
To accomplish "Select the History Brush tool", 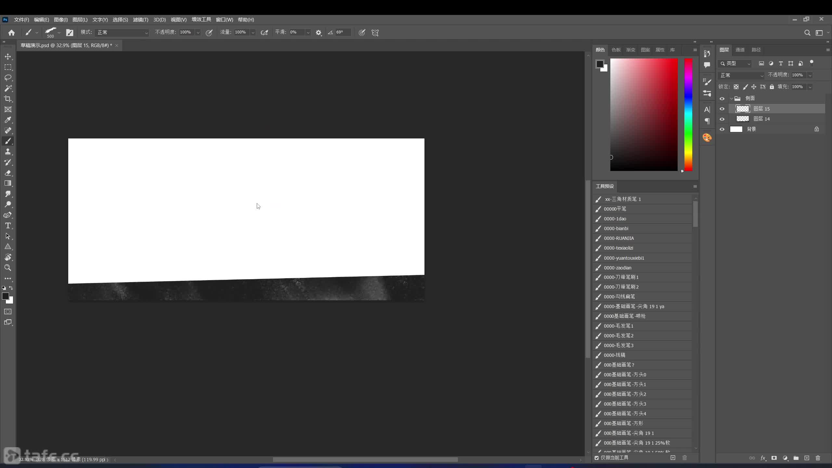I will click(x=8, y=162).
